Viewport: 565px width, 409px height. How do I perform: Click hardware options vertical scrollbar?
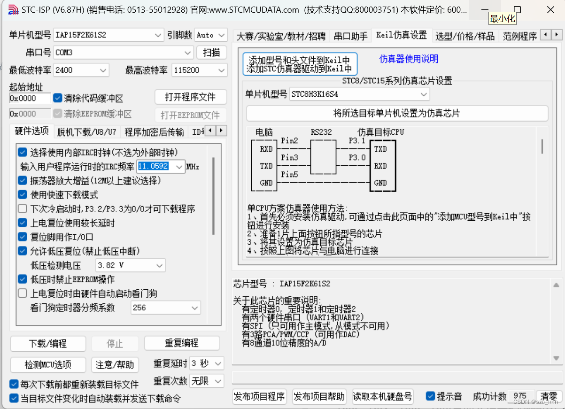tap(214, 196)
